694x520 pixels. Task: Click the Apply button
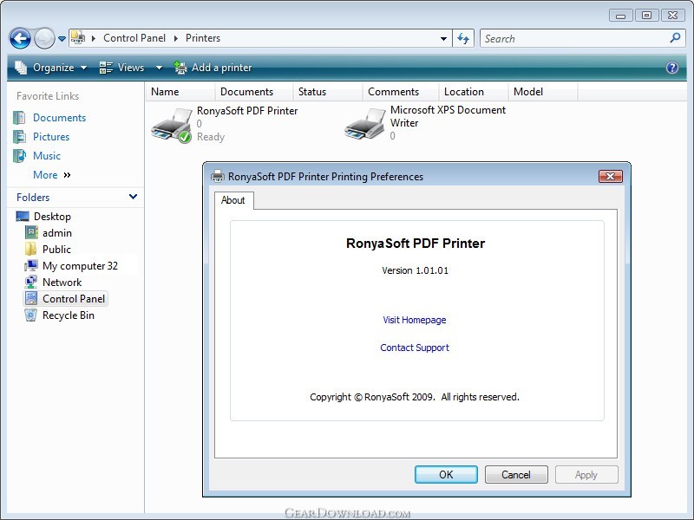point(586,474)
